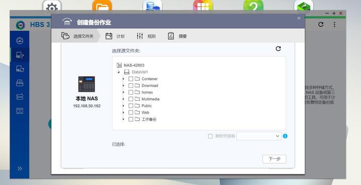Image resolution: width=361 pixels, height=185 pixels.
Task: Open the Storage Spaces sidebar icon
Action: coord(20,97)
